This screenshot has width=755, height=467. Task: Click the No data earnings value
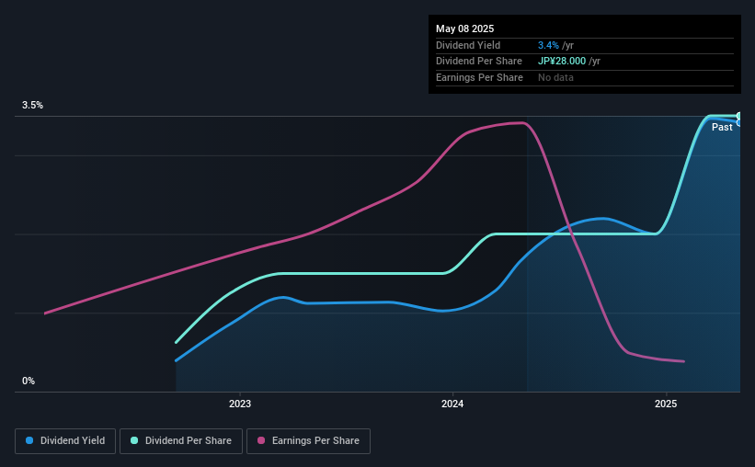(555, 77)
